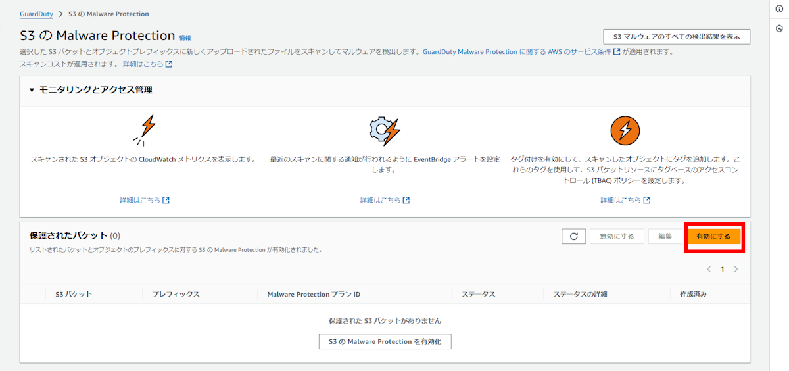Screen dimensions: 789x371
Task: Click 保護された S3 バケットがありません message
Action: coord(385,321)
